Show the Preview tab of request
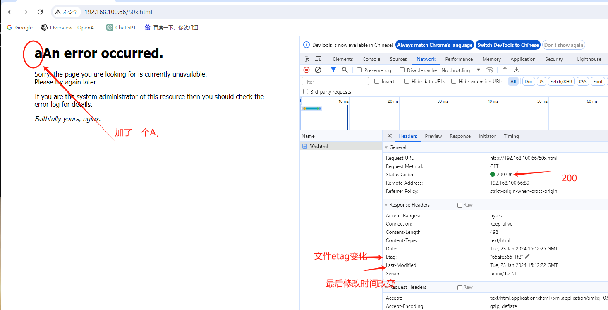Viewport: 608px width, 310px height. point(433,136)
